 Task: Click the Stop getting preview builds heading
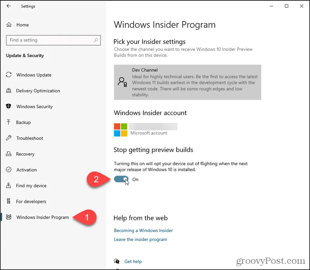click(x=153, y=150)
